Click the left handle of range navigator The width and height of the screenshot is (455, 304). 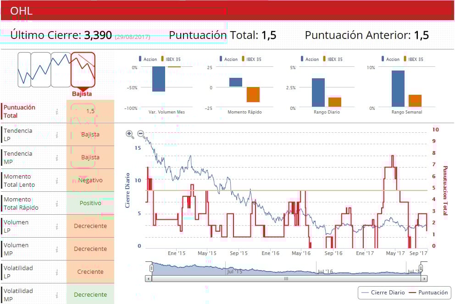coord(151,268)
